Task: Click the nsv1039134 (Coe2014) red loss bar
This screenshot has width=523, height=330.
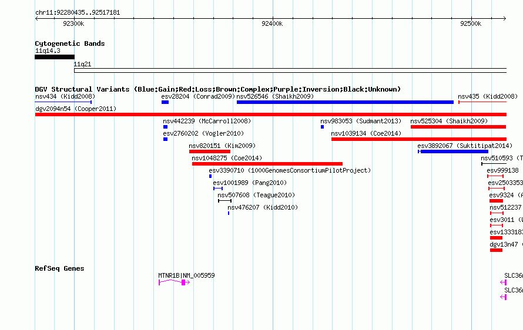Action: click(419, 139)
